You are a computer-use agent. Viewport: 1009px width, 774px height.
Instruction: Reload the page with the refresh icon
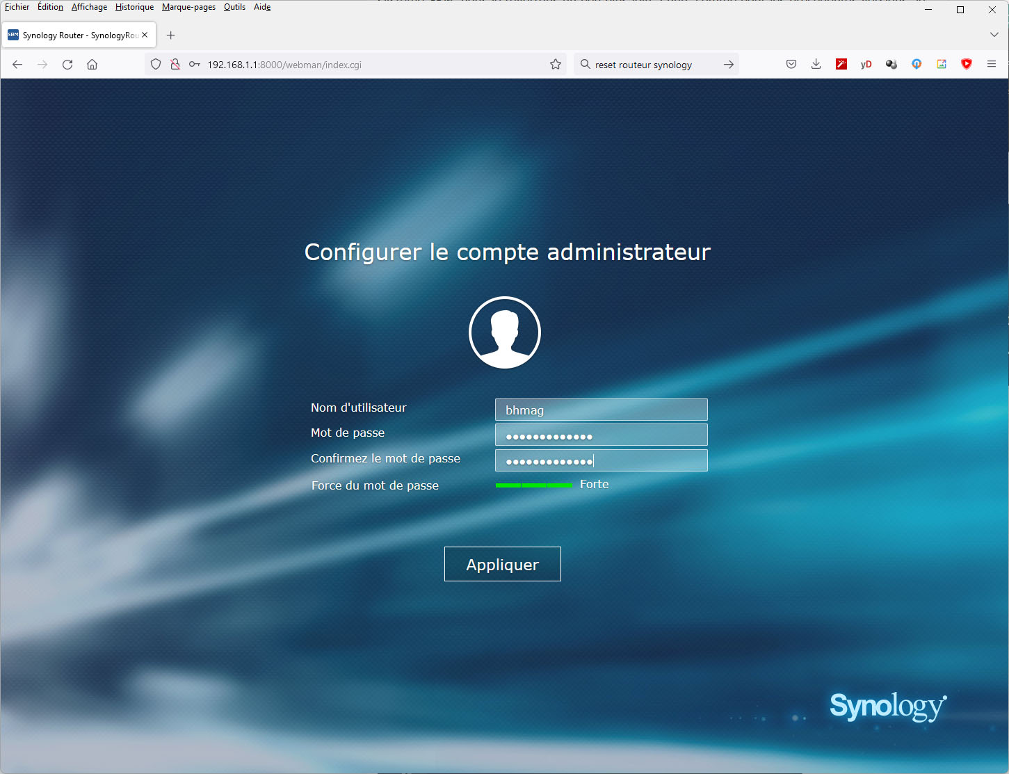[x=67, y=65]
